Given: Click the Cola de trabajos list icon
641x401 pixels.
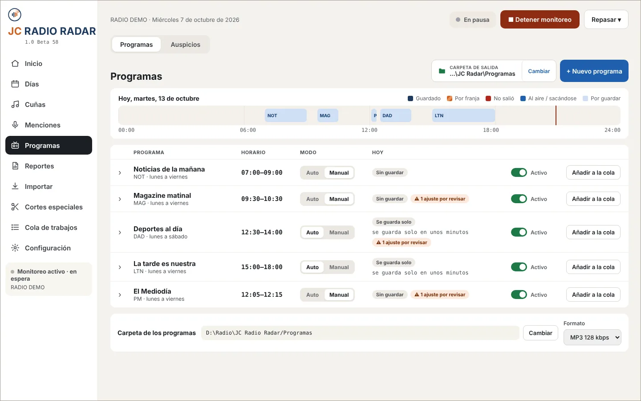Looking at the screenshot, I should click(15, 228).
